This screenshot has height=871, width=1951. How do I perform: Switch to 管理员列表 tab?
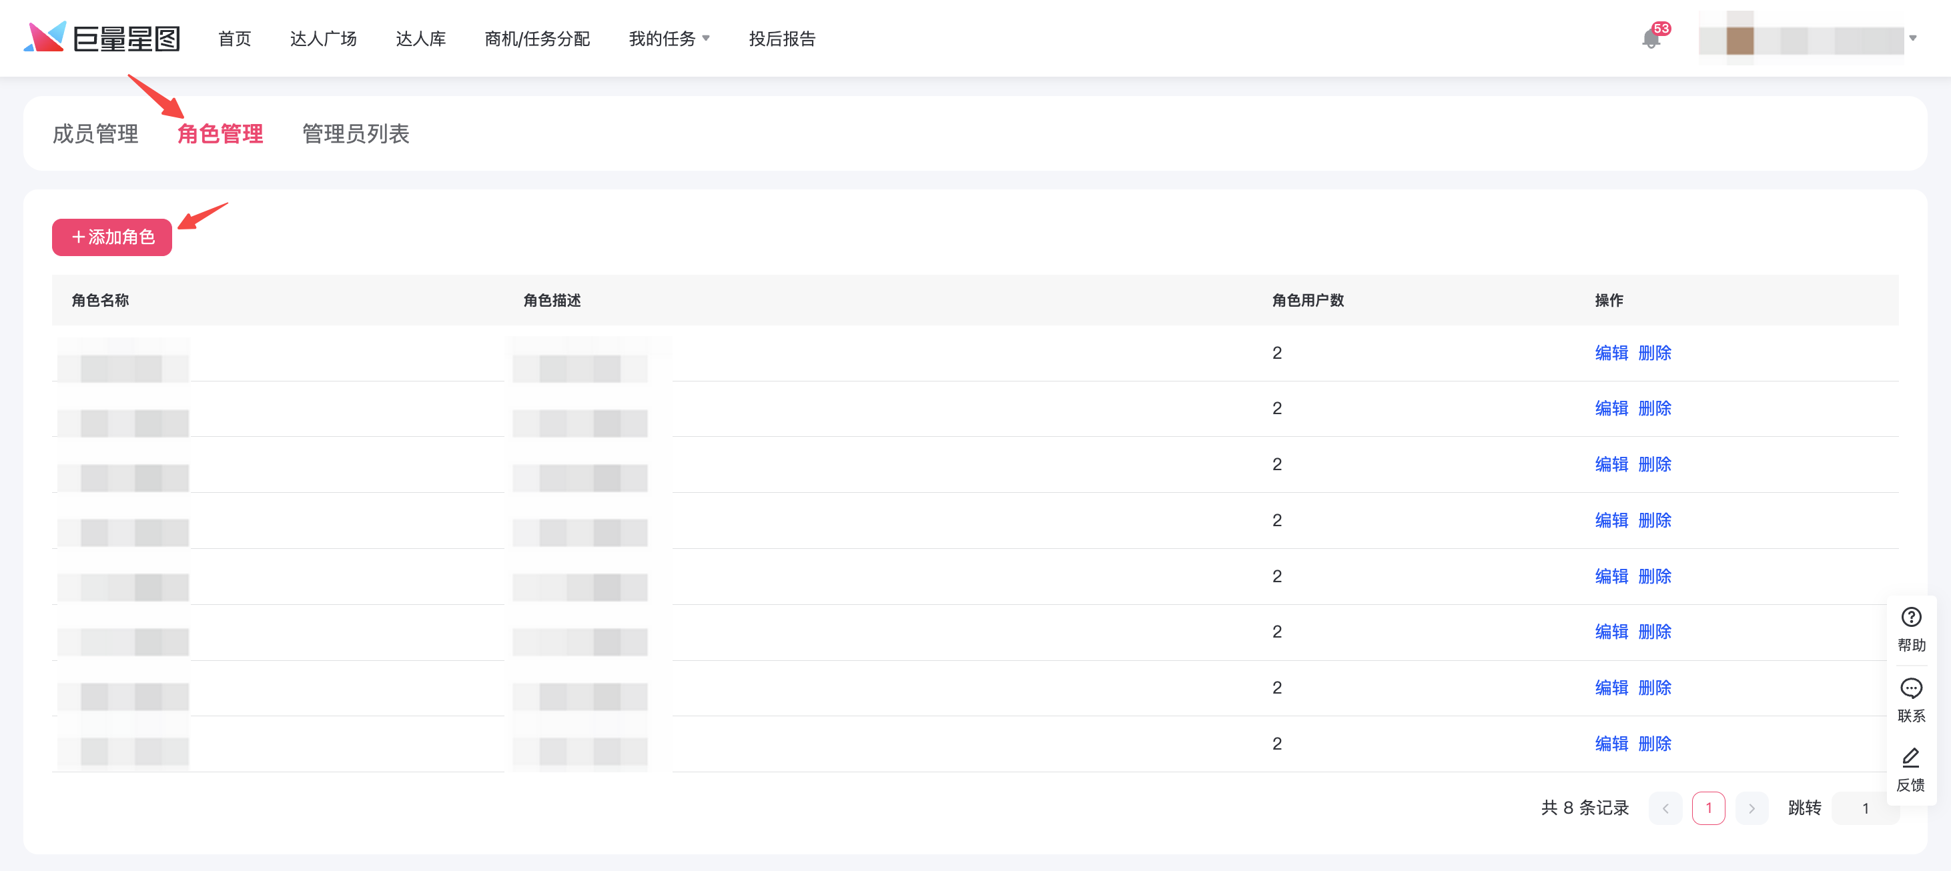point(355,134)
